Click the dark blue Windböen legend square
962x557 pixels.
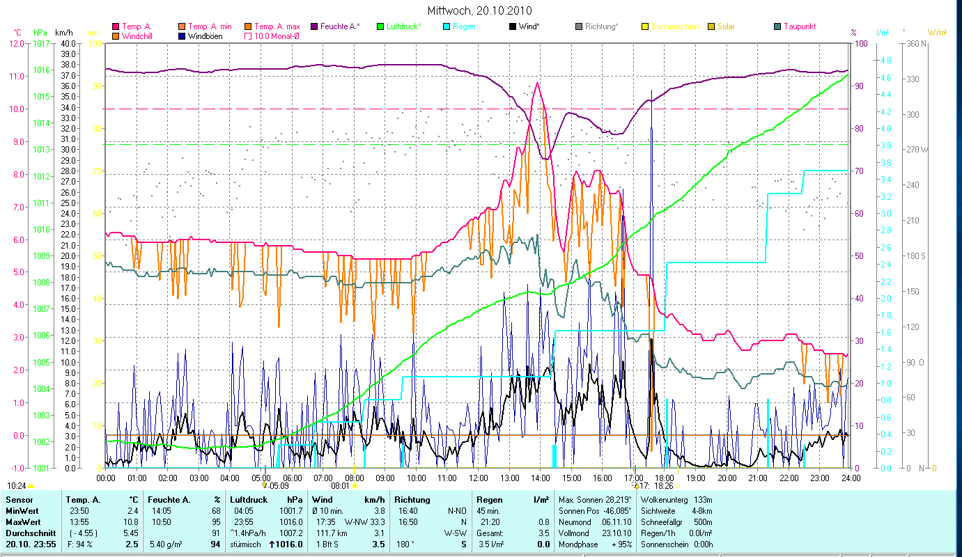pos(182,36)
